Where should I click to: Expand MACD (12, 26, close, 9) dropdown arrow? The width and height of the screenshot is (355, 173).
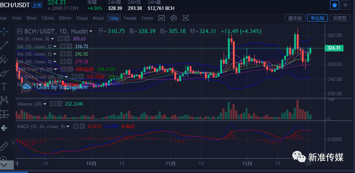(x=68, y=127)
